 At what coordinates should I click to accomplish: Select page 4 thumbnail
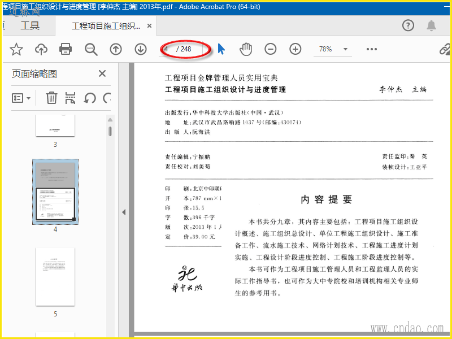coord(55,192)
